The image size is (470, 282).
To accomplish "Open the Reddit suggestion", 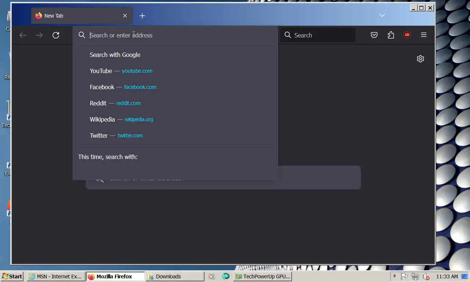I will pyautogui.click(x=175, y=103).
